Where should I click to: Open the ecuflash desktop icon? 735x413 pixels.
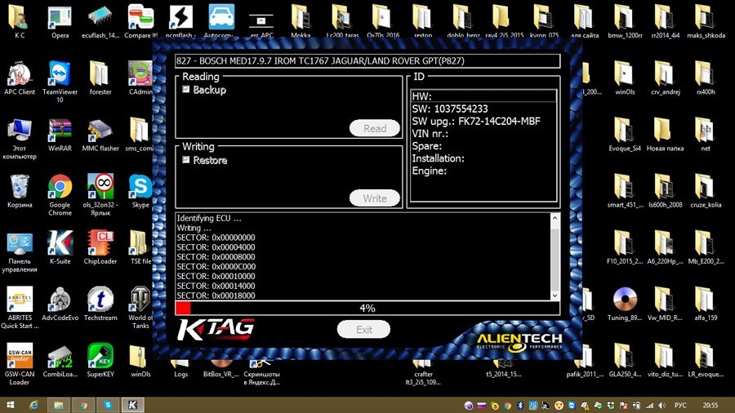(100, 21)
